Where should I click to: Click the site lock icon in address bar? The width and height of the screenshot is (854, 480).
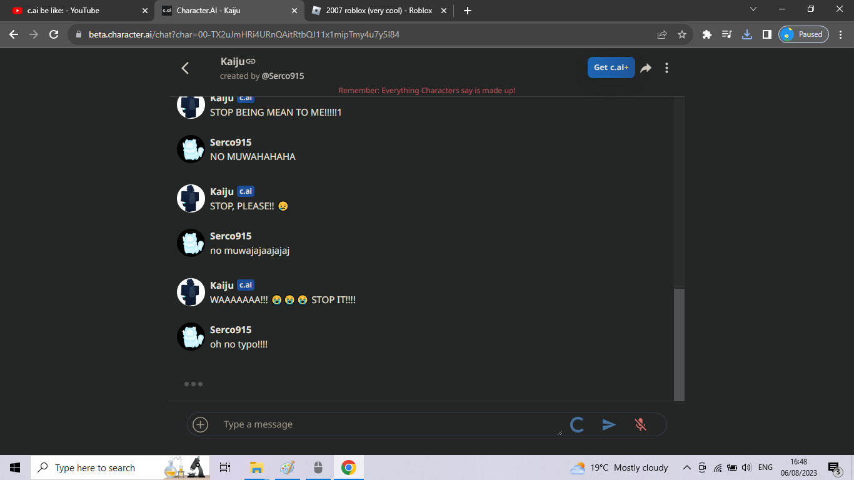point(79,34)
